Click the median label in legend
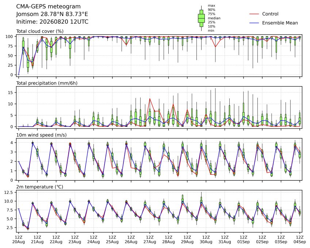This screenshot has width=310, height=248. pos(214,18)
